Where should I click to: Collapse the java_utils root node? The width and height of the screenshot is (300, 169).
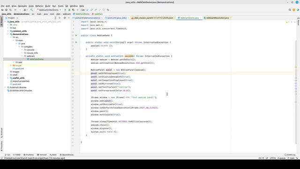point(5,22)
